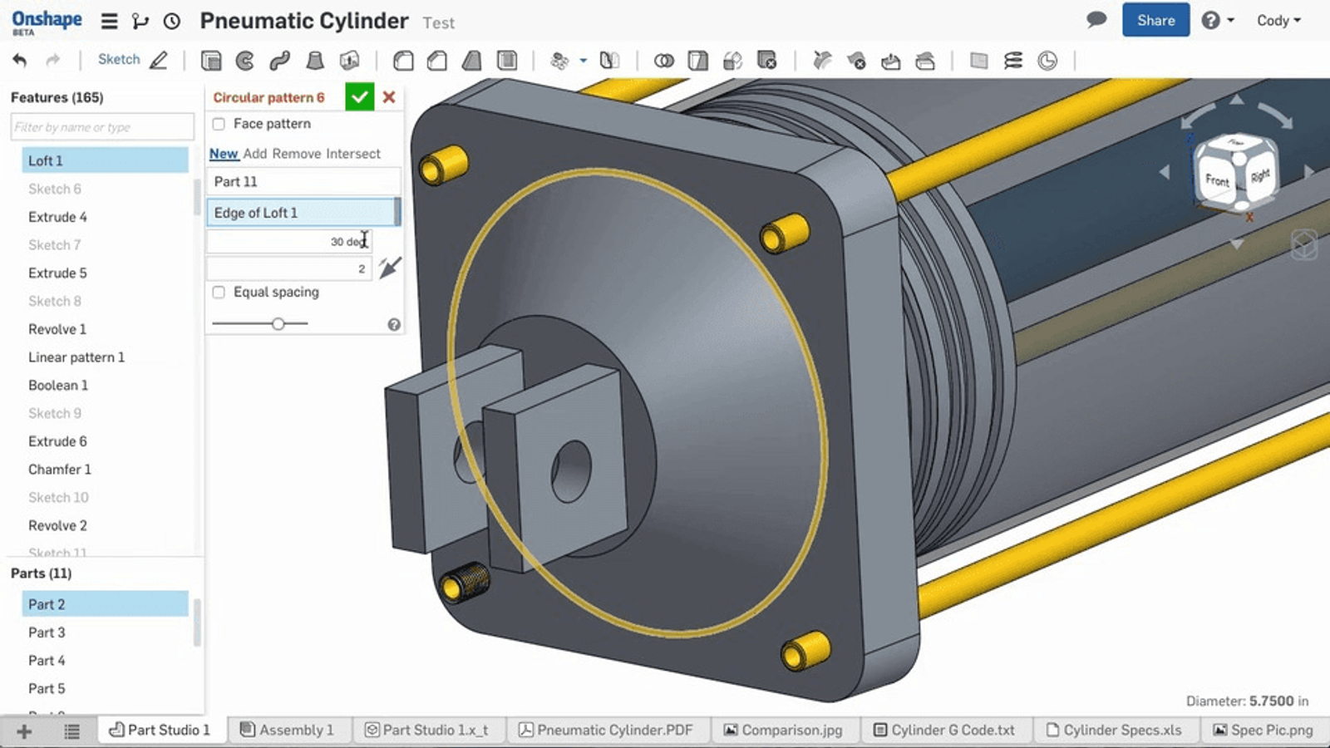
Task: Enable the Face pattern checkbox
Action: point(219,124)
